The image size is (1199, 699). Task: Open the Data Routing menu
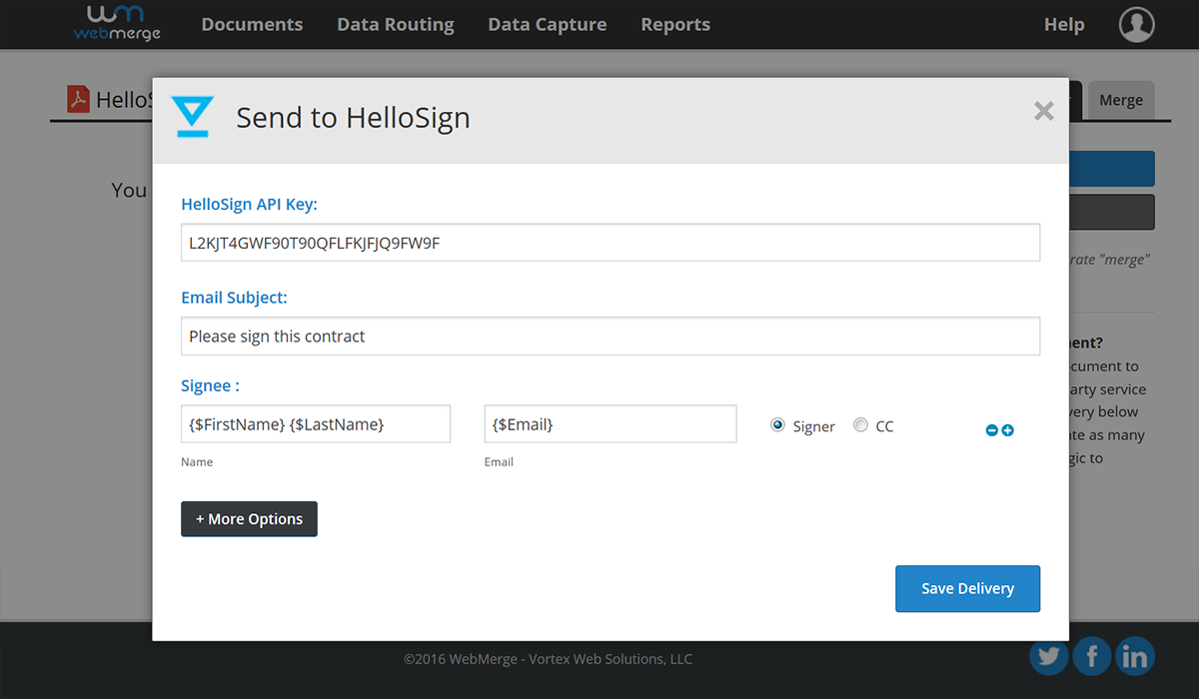(x=396, y=25)
